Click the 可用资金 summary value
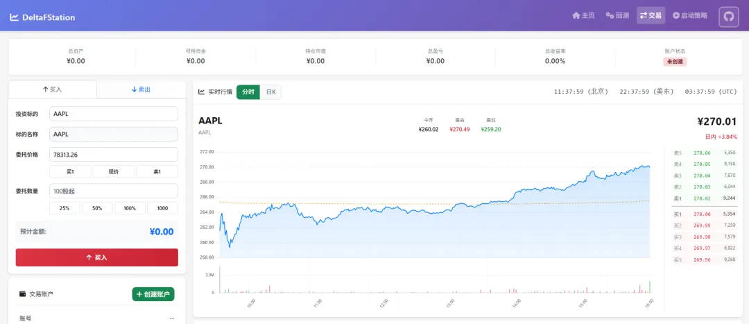749x324 pixels. pyautogui.click(x=196, y=61)
